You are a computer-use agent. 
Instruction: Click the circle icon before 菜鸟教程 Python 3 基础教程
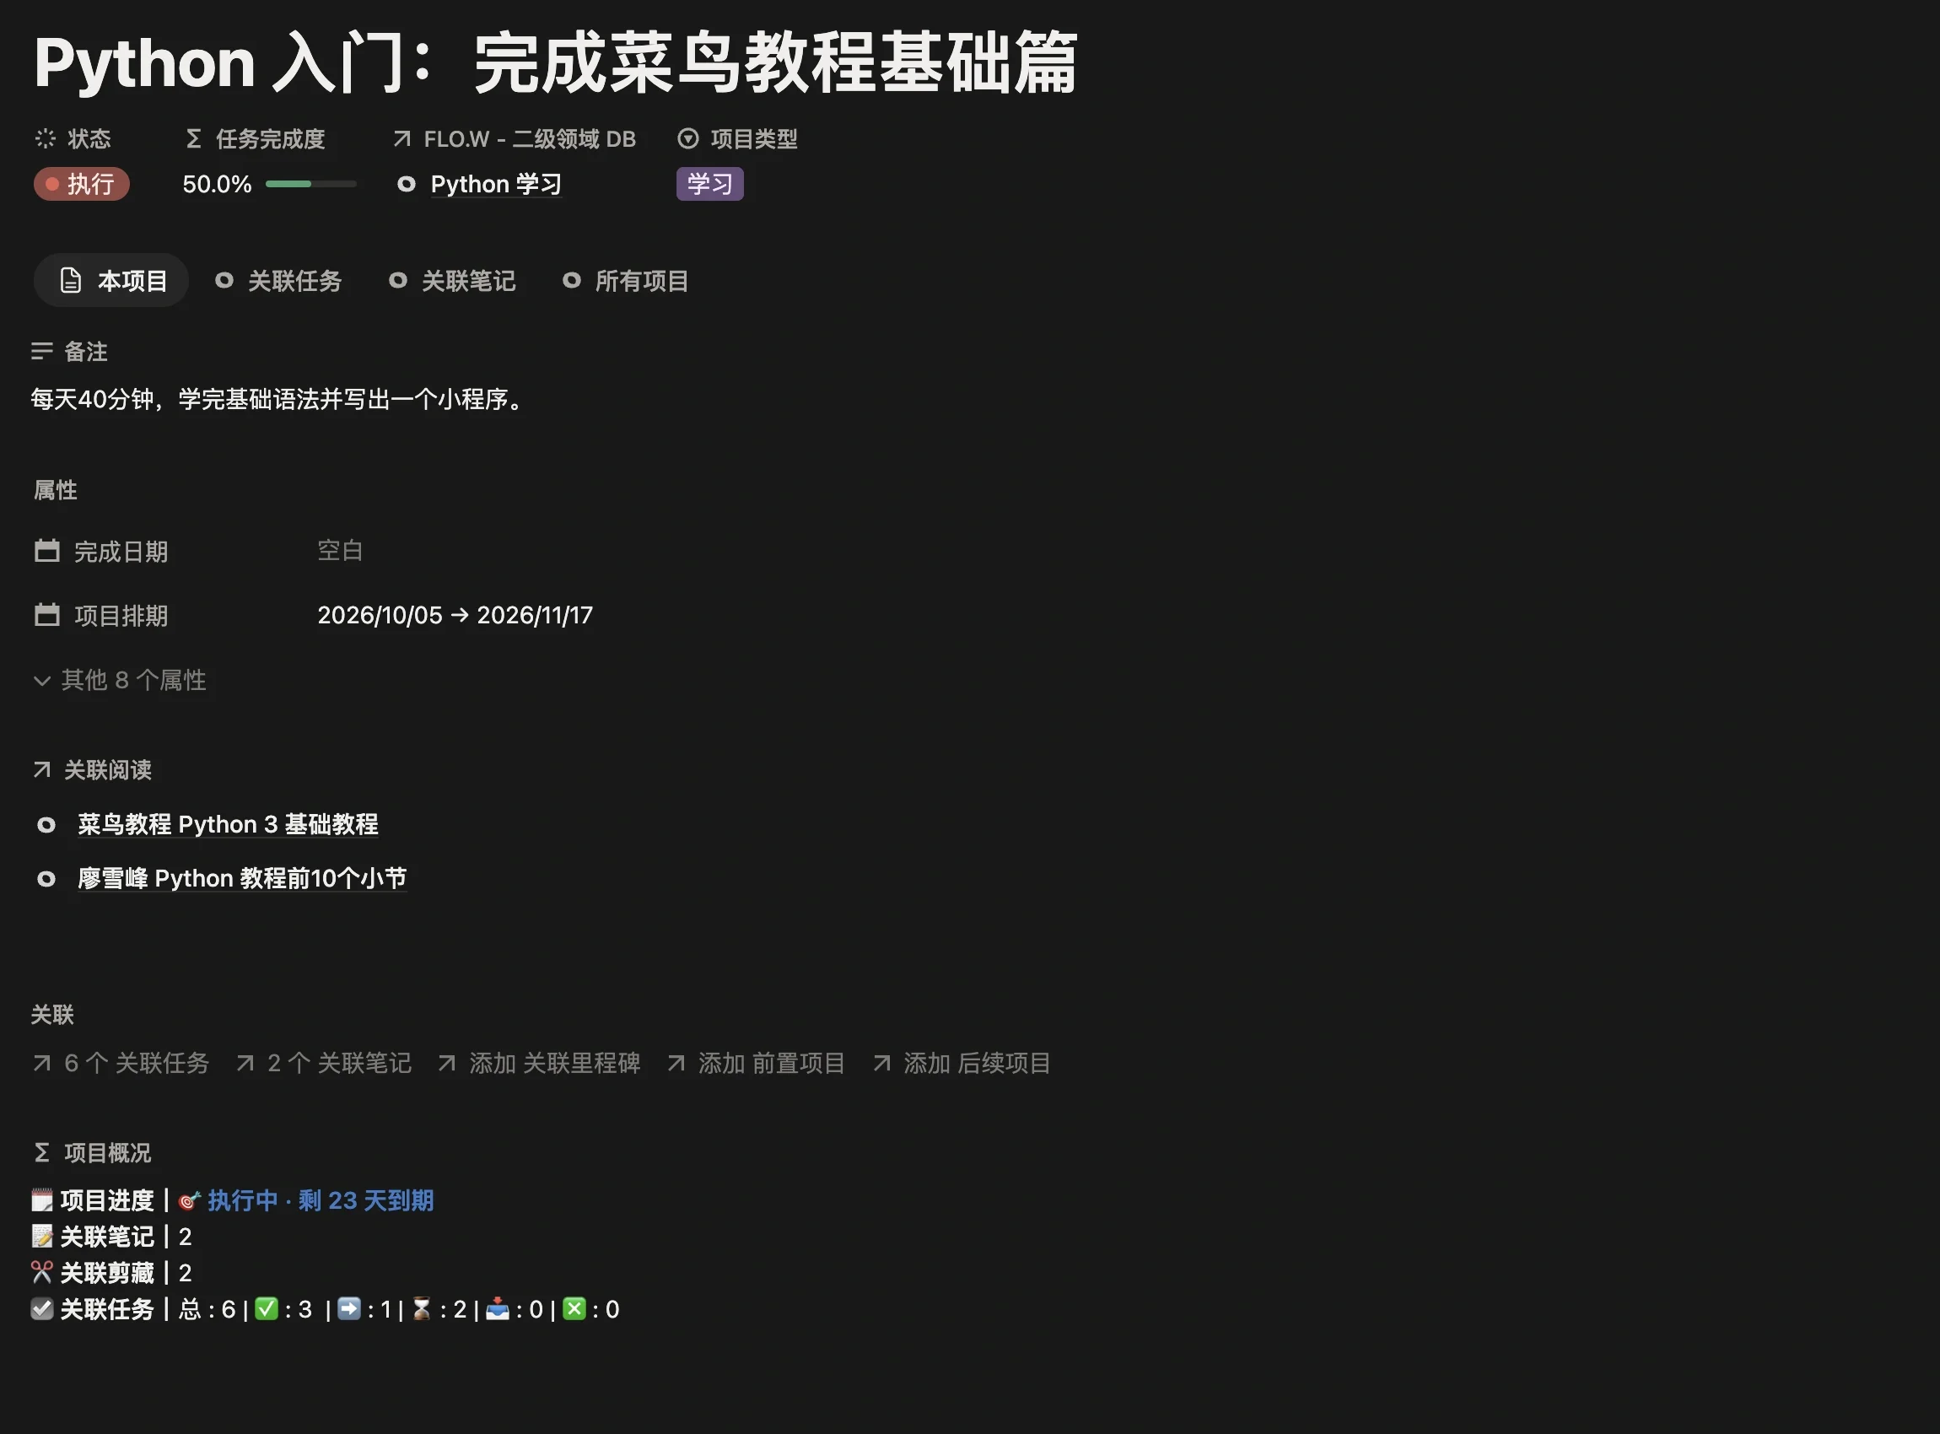(46, 825)
